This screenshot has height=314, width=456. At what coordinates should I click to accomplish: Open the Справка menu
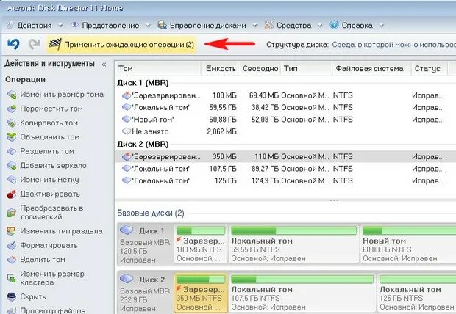(357, 26)
